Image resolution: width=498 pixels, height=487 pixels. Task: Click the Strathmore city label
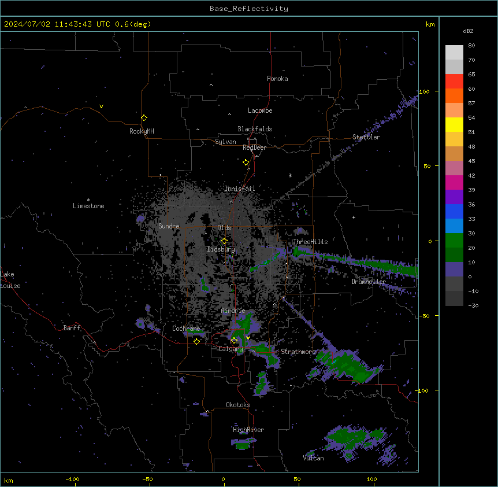click(x=298, y=352)
